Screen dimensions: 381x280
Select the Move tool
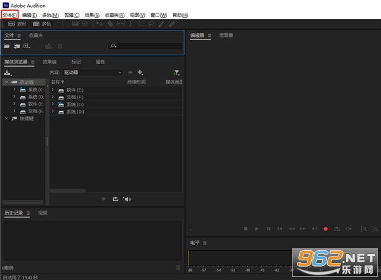click(x=100, y=23)
